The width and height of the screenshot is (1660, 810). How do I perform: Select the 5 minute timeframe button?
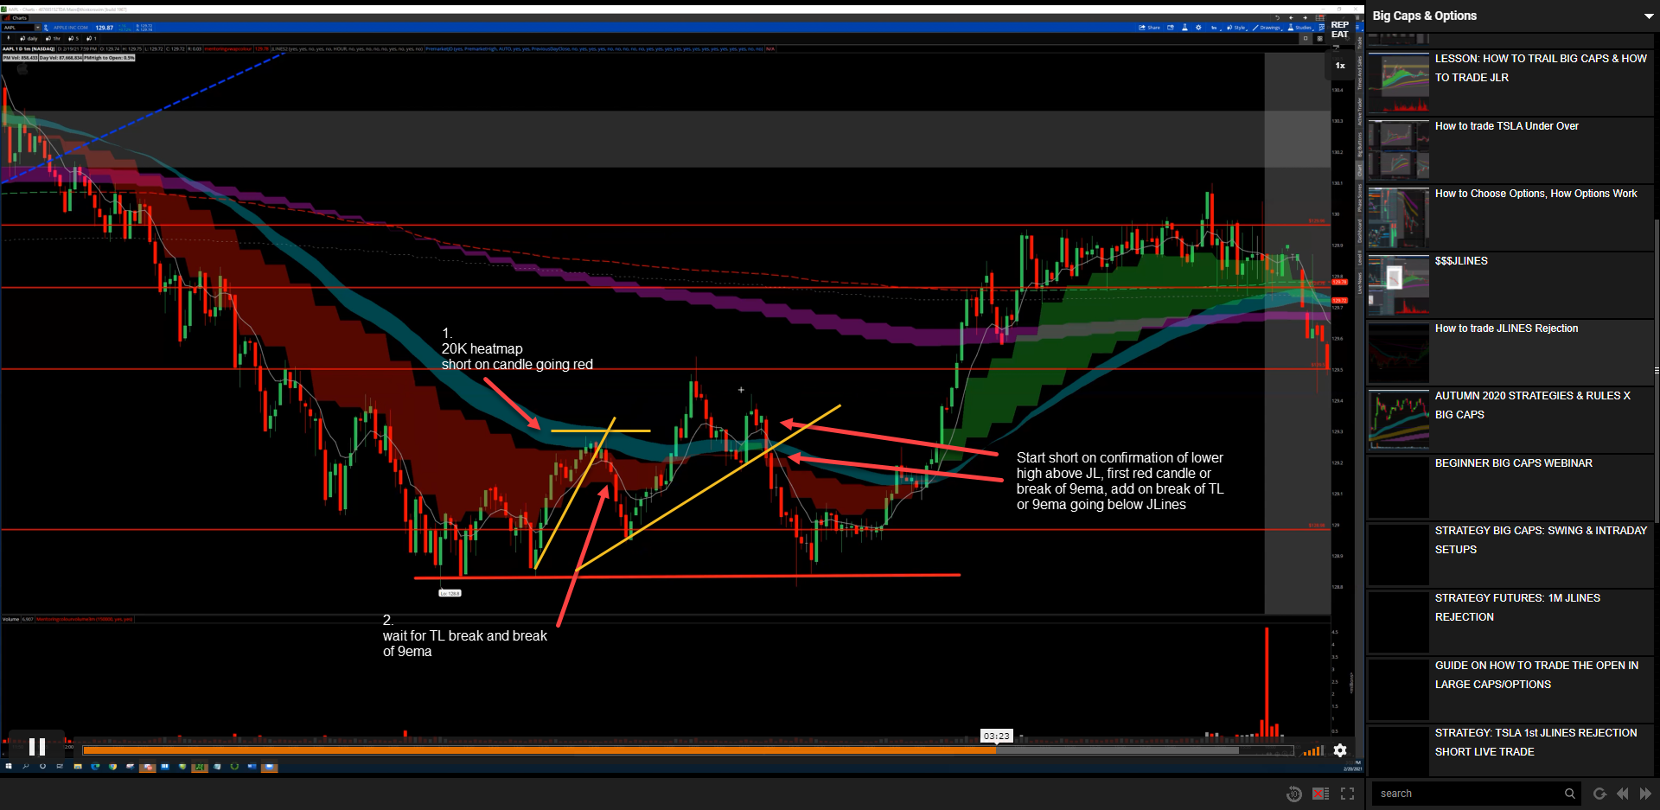[74, 38]
